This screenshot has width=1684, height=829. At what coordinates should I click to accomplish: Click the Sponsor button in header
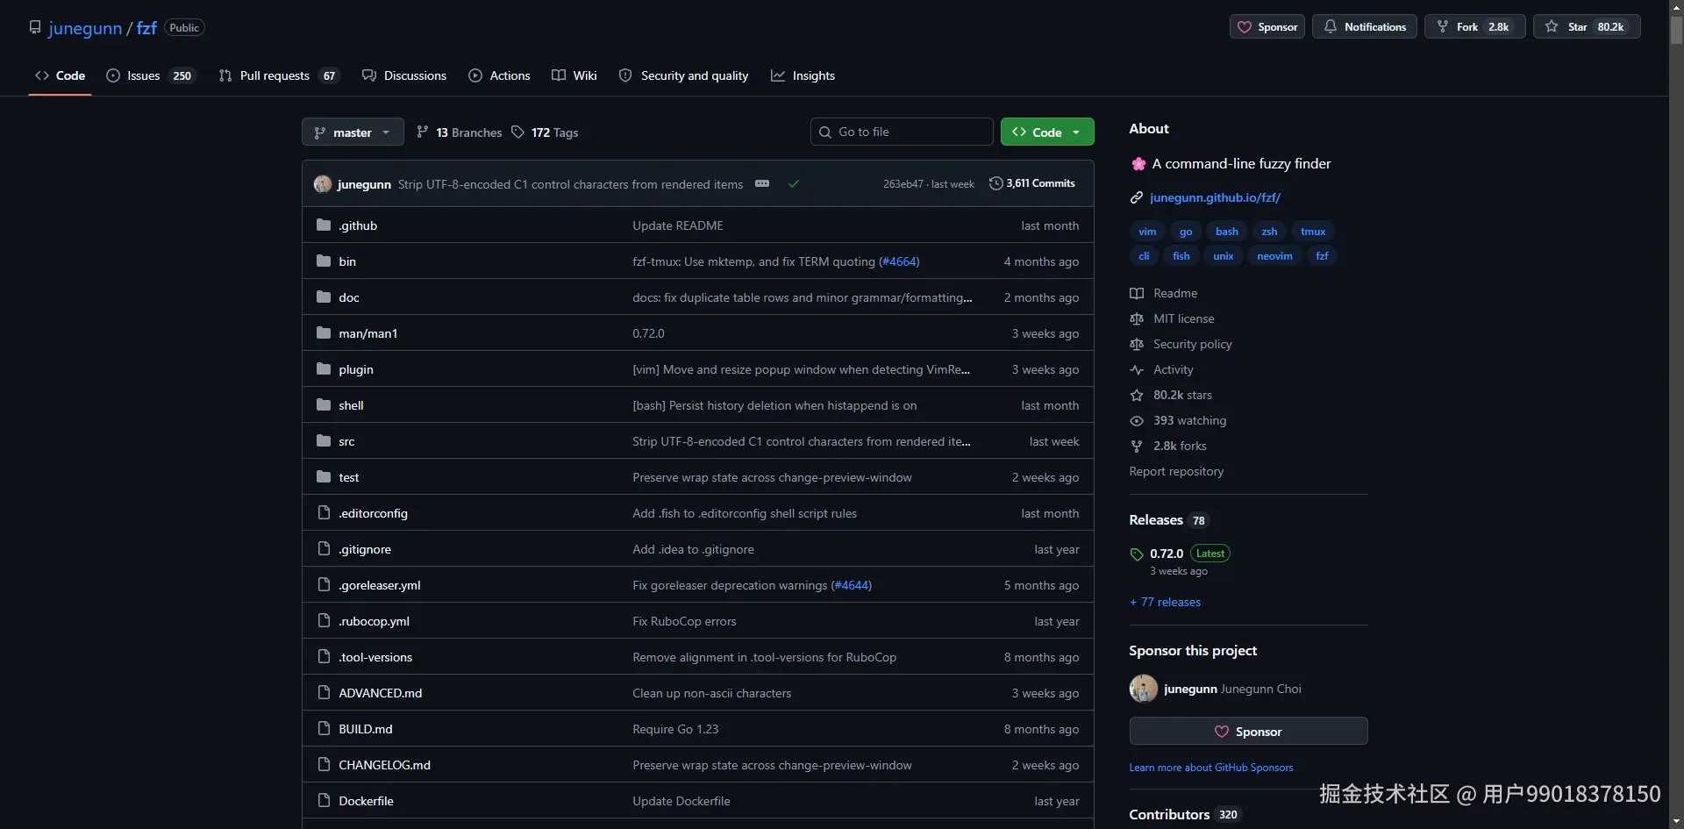1267,26
